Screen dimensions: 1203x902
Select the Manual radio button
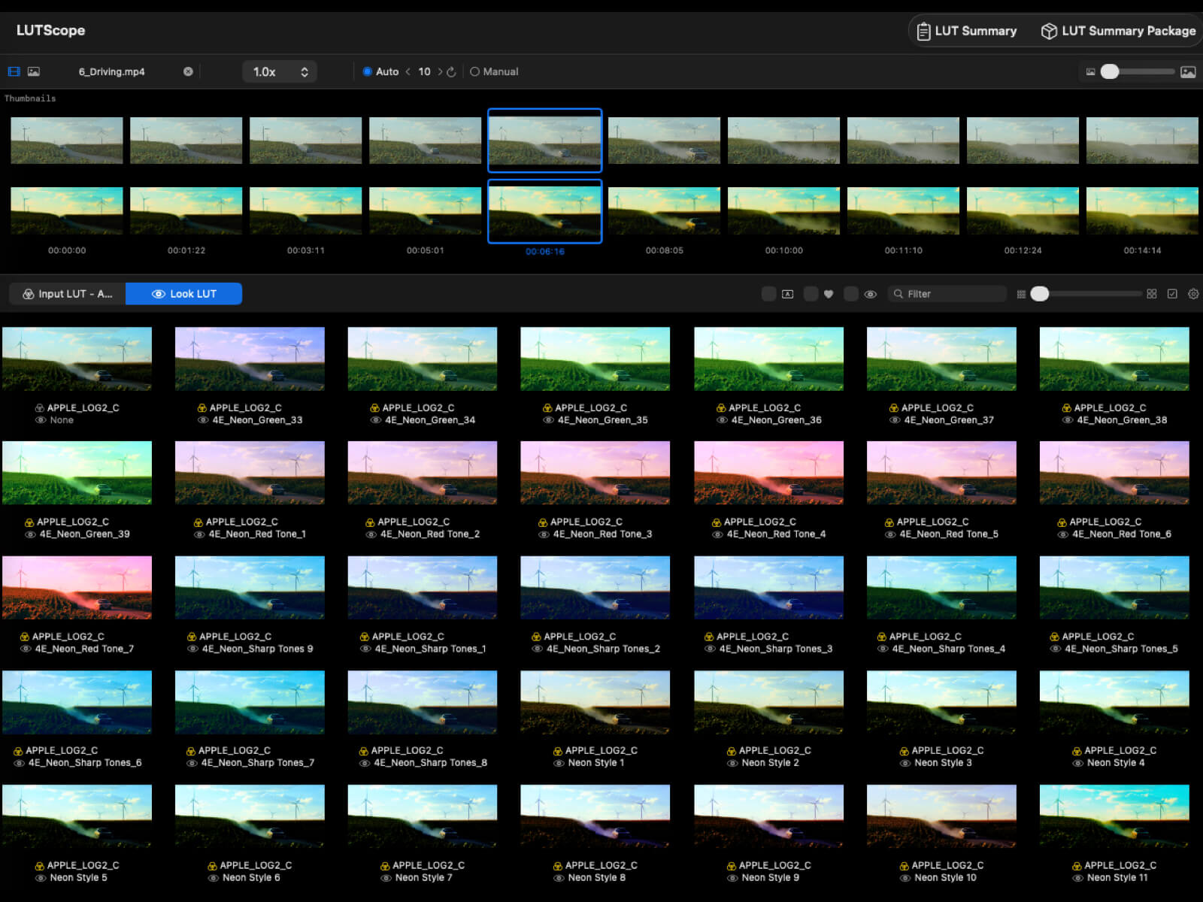pyautogui.click(x=474, y=72)
